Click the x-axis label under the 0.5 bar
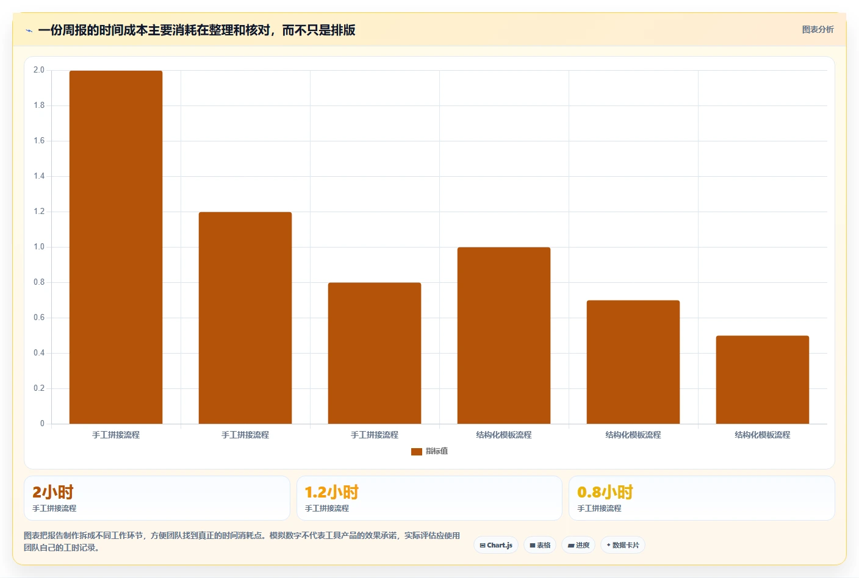 click(763, 435)
